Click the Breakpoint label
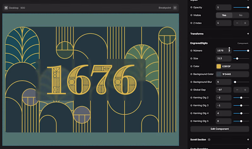Image resolution: width=252 pixels, height=149 pixels. [165, 8]
